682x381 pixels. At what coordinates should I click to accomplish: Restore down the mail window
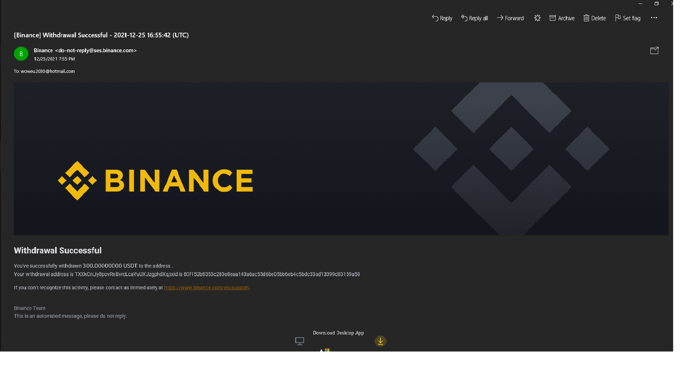(x=656, y=4)
